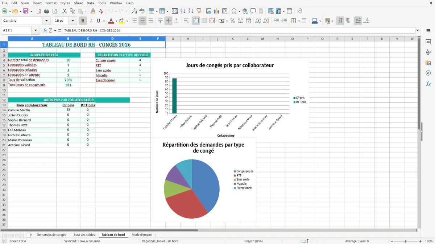Click the Clear Direct Formatting icon

[101, 11]
